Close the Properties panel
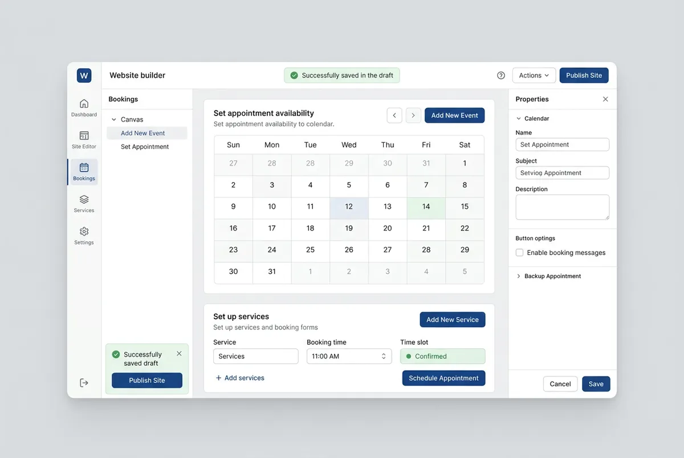This screenshot has width=684, height=458. 605,99
